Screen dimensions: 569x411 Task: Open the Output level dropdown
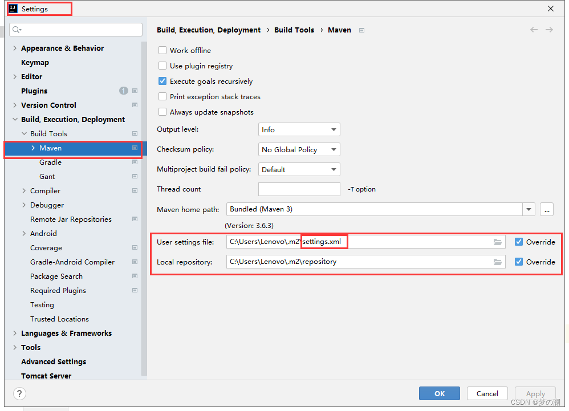point(299,129)
